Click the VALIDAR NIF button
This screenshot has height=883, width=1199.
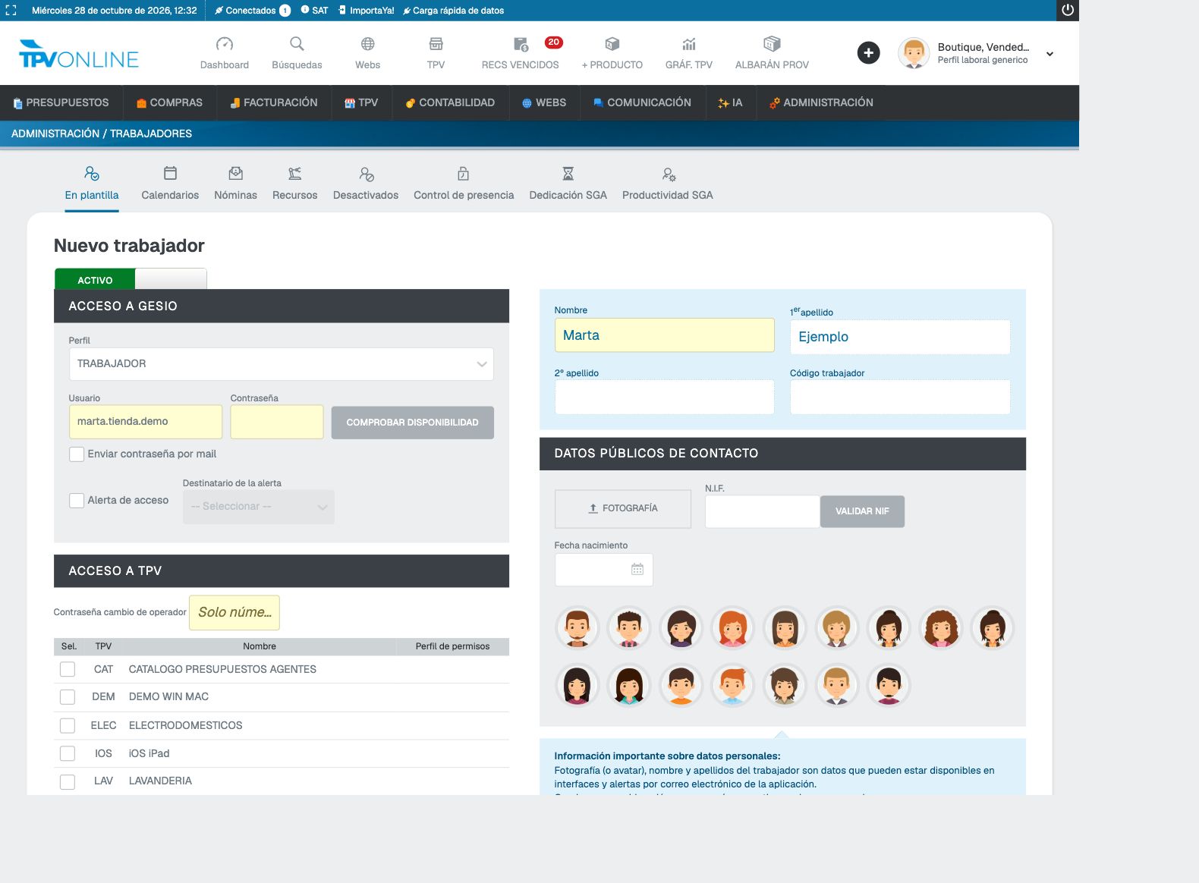click(x=862, y=511)
